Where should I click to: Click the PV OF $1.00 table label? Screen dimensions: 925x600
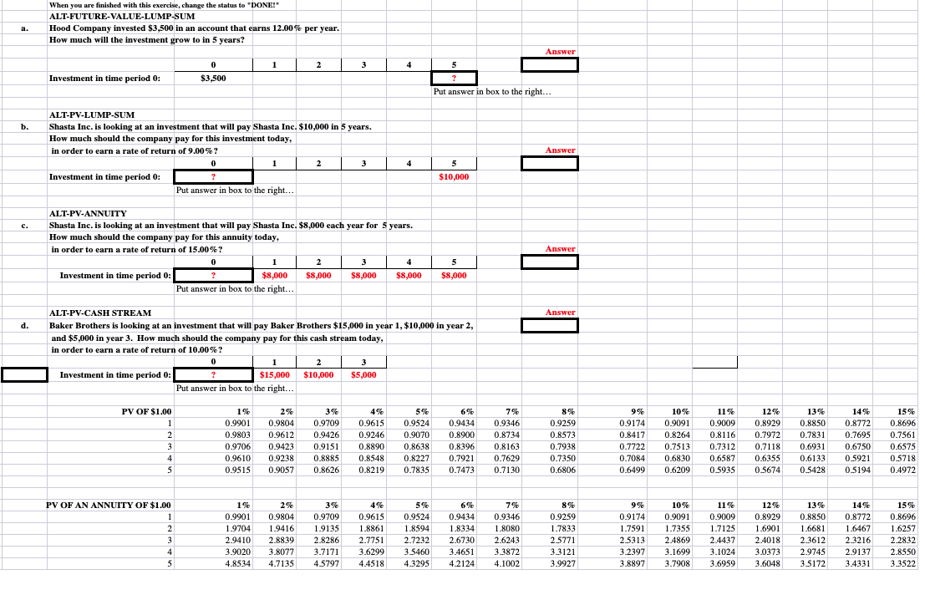pos(147,412)
